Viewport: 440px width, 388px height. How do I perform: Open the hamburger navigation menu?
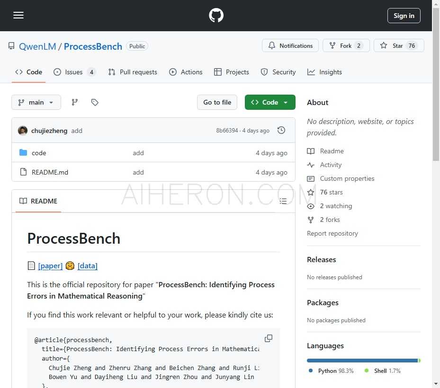(x=18, y=15)
